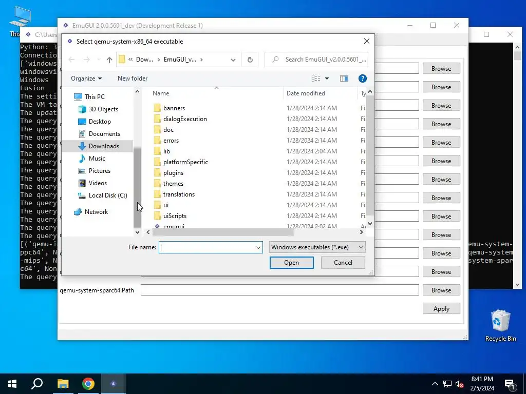This screenshot has width=526, height=394.
Task: Refresh the current folder view
Action: 250,60
